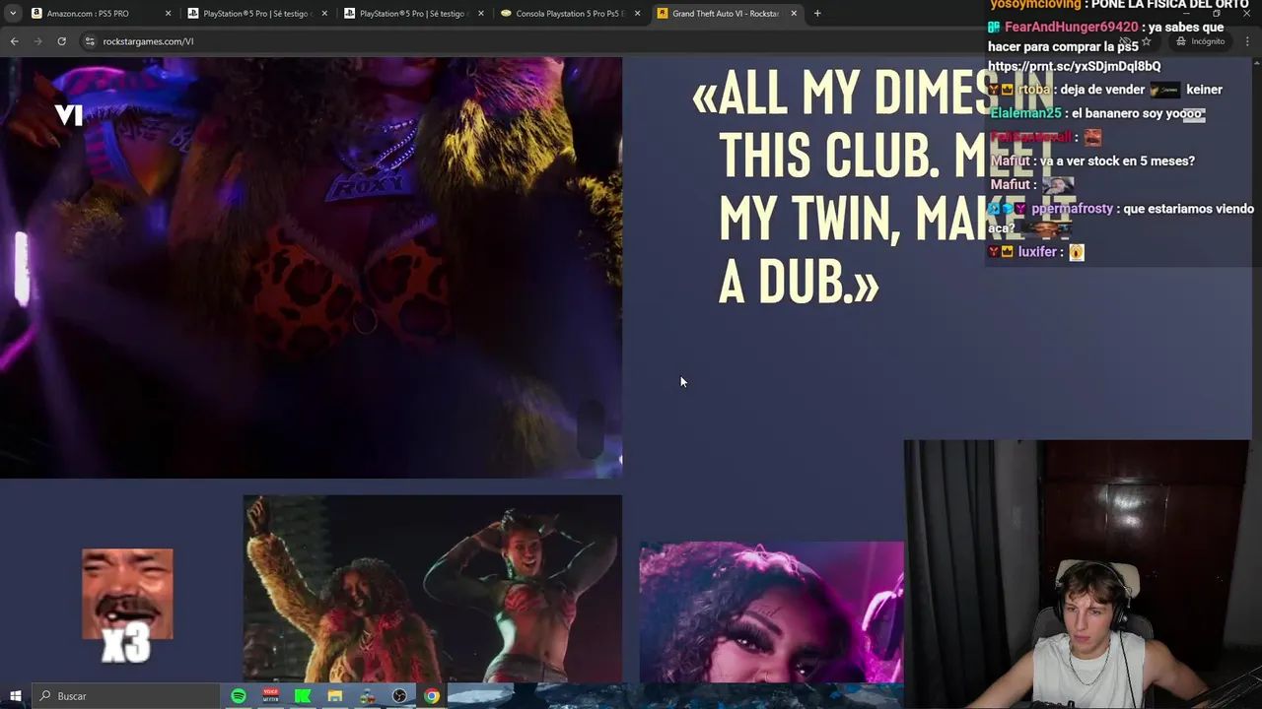Bookmark this page with the star icon

(x=1146, y=41)
